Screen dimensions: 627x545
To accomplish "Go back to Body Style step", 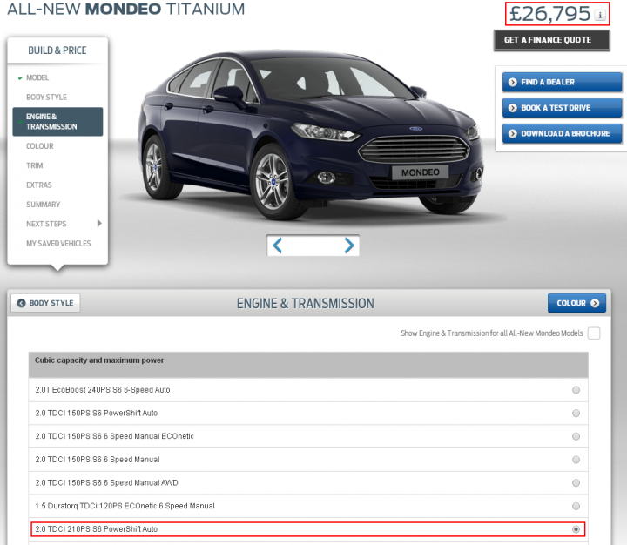I will click(45, 303).
